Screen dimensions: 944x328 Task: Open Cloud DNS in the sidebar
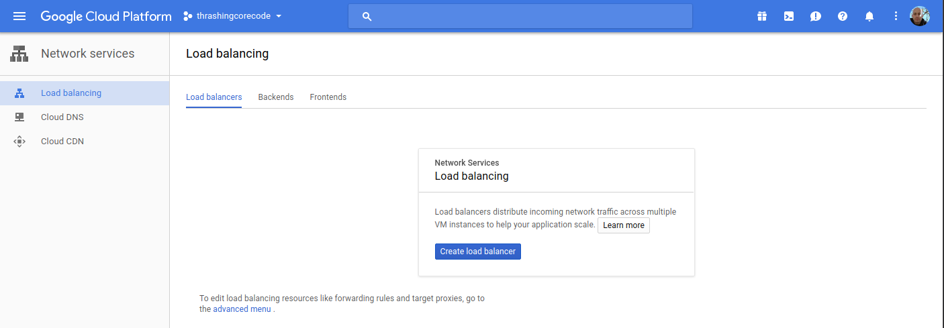tap(85, 117)
